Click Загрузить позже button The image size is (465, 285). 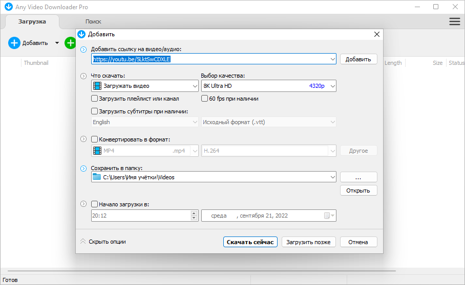[308, 242]
